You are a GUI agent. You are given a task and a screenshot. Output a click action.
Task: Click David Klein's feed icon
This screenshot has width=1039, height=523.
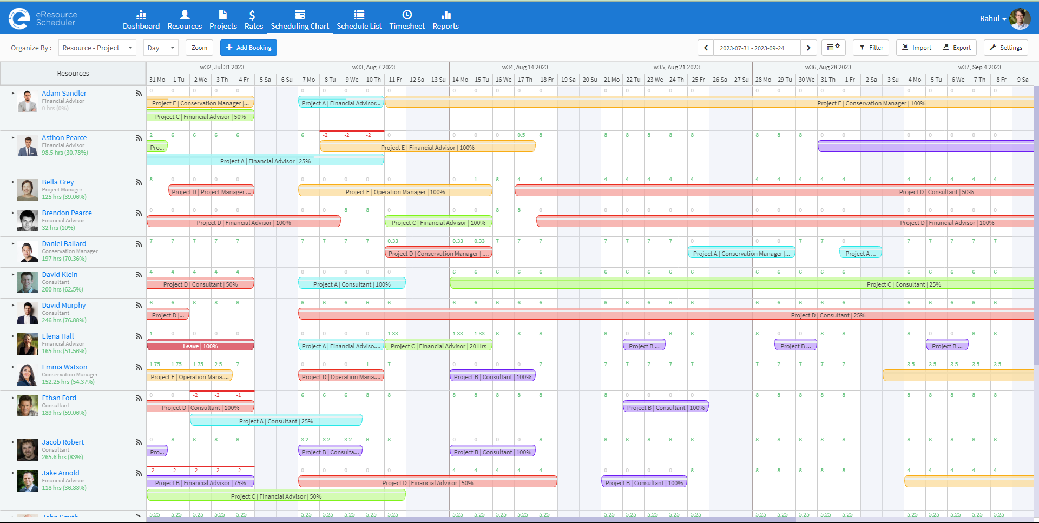(x=139, y=275)
